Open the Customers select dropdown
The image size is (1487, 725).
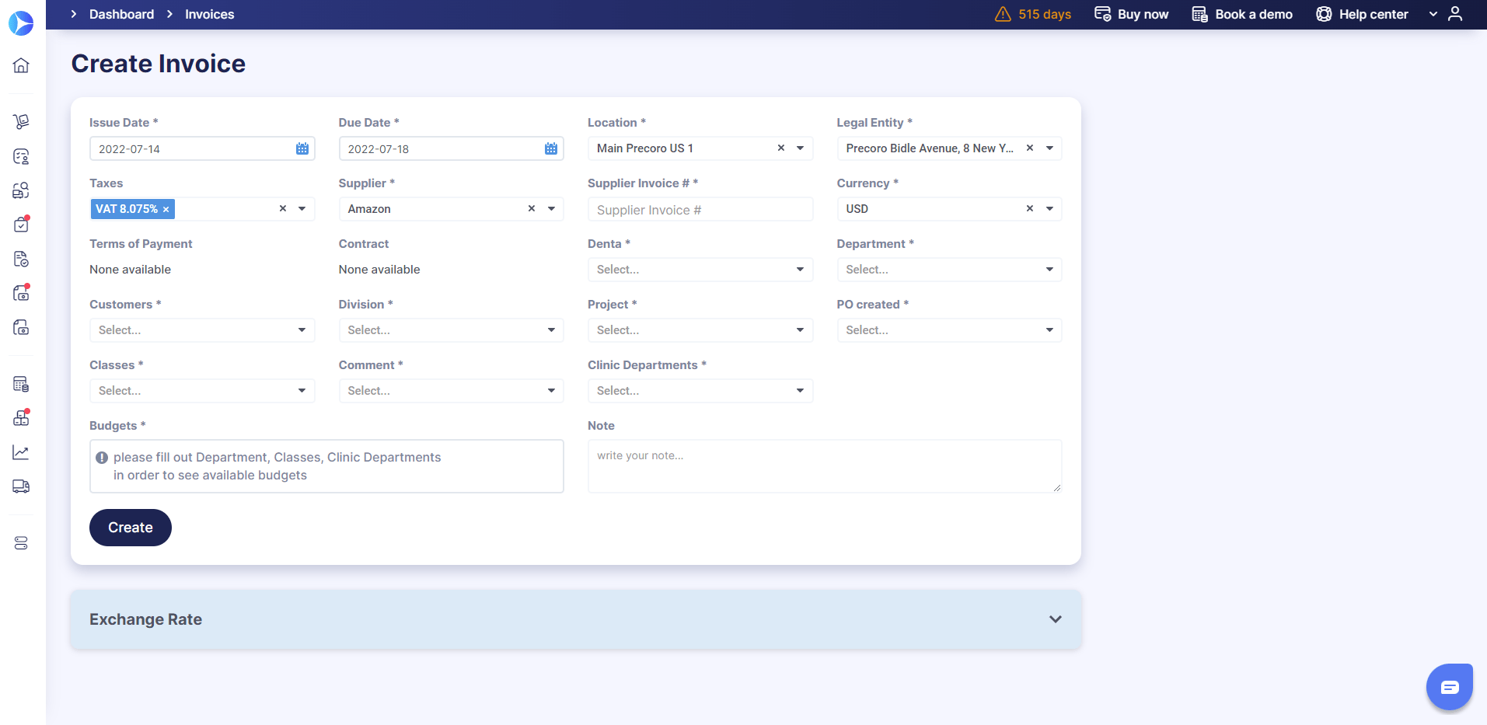tap(202, 330)
